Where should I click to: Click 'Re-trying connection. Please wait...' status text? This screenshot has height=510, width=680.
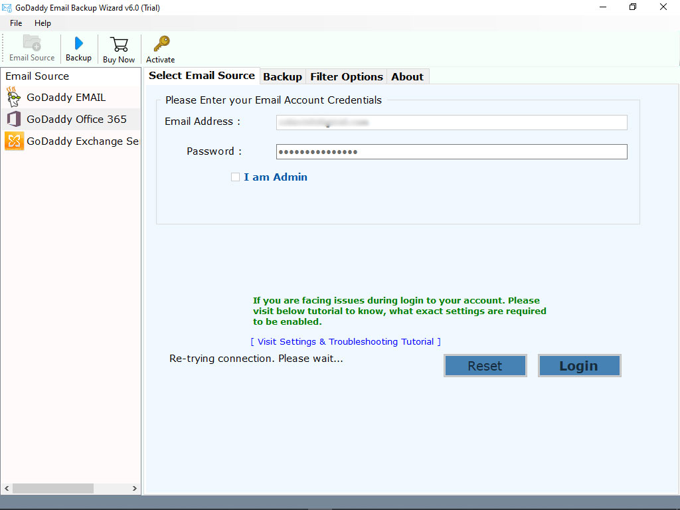coord(256,358)
